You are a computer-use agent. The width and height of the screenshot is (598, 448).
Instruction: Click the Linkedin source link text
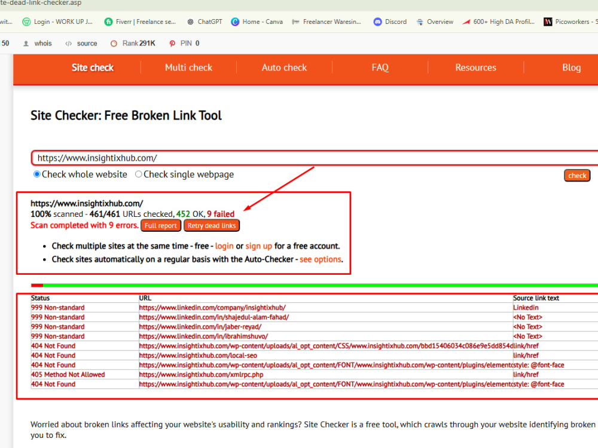pos(526,308)
